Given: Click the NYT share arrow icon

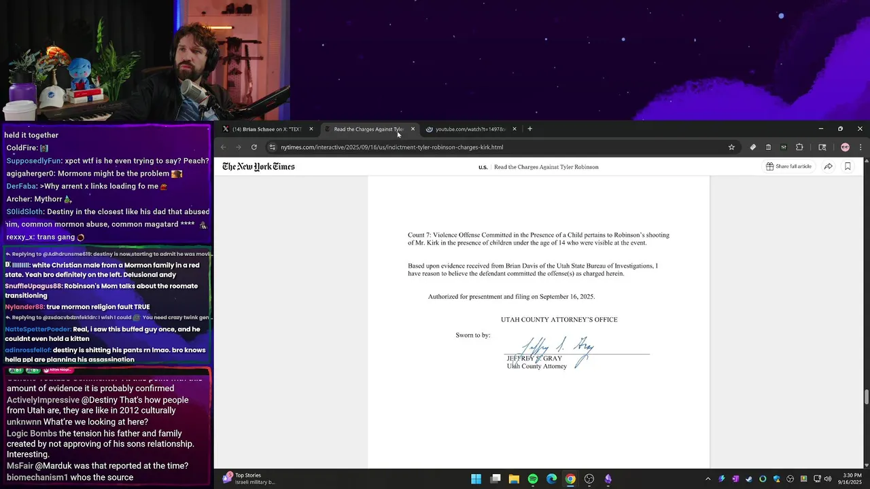Looking at the screenshot, I should tap(828, 166).
